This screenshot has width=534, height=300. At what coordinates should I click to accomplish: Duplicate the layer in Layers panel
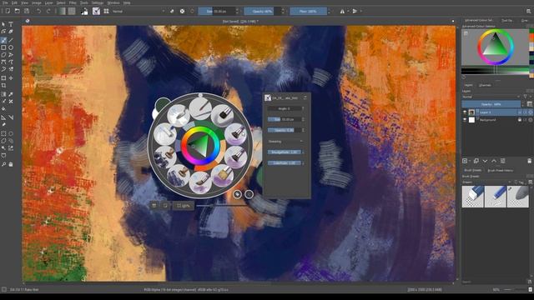[x=476, y=161]
